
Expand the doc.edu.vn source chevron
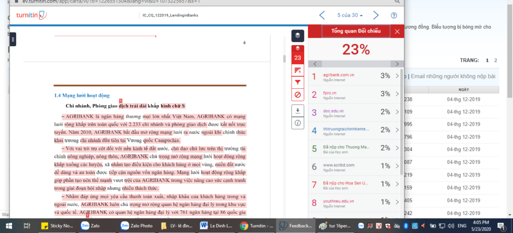[397, 112]
